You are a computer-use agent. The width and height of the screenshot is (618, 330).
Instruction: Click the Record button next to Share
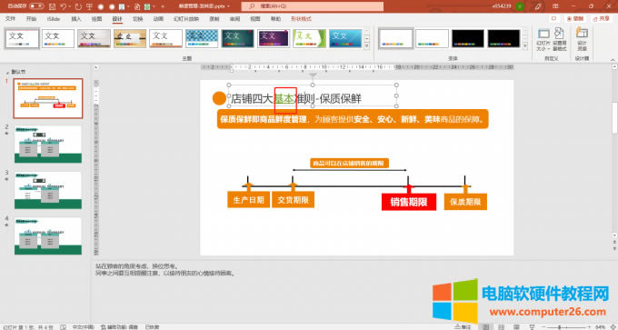click(575, 18)
